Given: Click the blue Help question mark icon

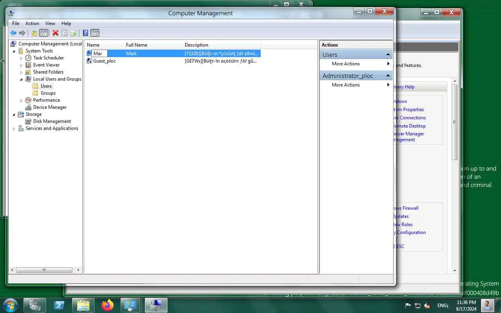Looking at the screenshot, I should 85,33.
